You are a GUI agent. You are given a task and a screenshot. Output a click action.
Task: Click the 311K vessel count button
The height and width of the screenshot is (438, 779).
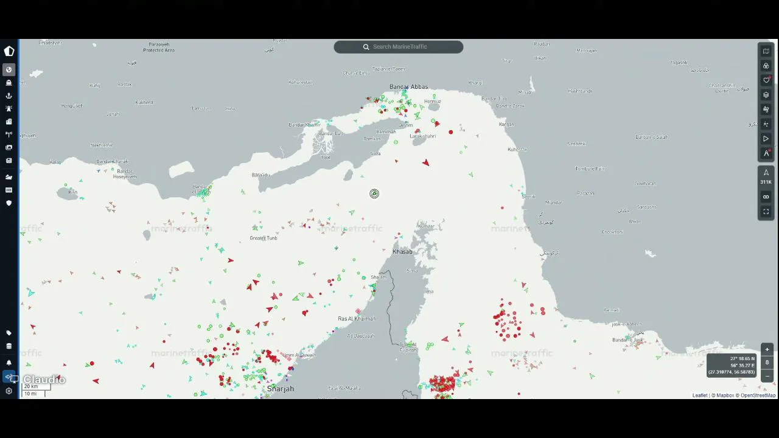click(766, 176)
